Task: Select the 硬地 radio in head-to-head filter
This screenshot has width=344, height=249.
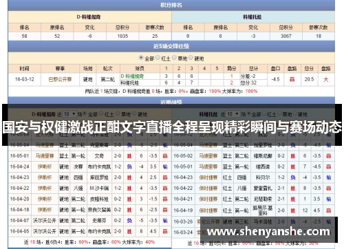Action: 191,58
